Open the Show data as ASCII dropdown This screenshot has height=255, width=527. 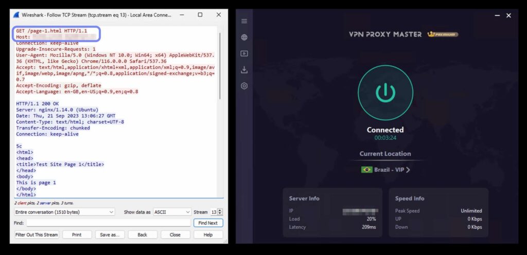(x=172, y=212)
